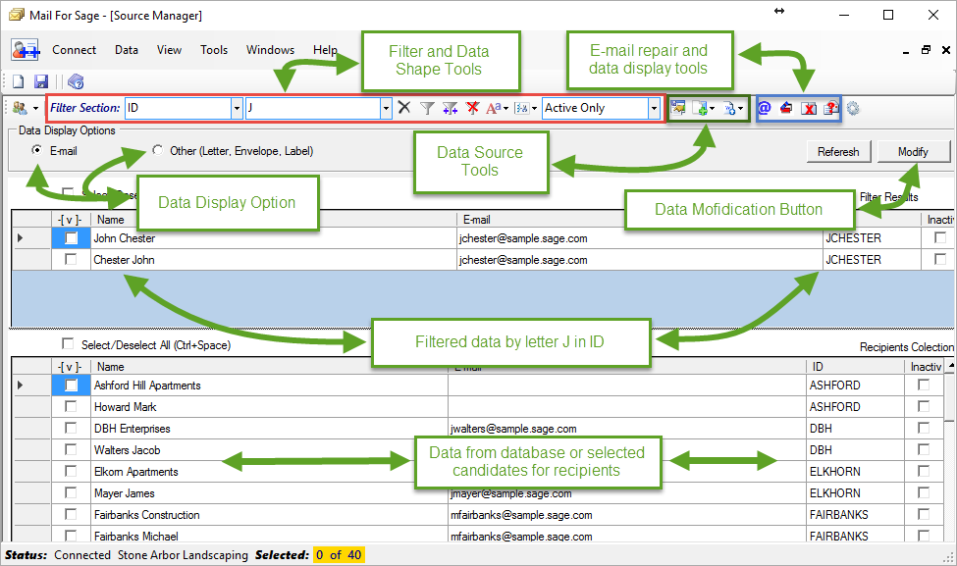Image resolution: width=957 pixels, height=566 pixels.
Task: Open the Data menu
Action: pyautogui.click(x=127, y=50)
